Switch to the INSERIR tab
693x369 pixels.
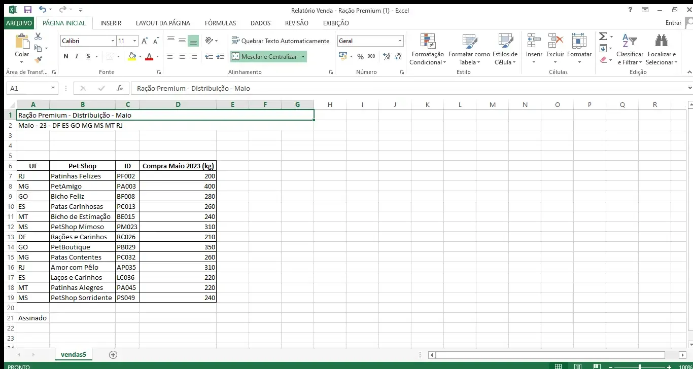point(111,23)
